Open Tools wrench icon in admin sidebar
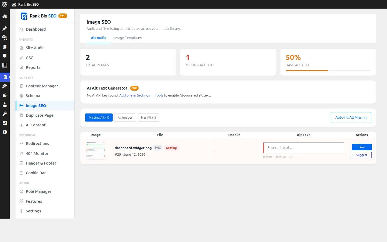The height and width of the screenshot is (242, 387). click(5, 114)
